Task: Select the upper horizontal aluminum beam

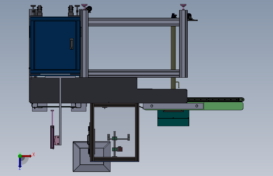Action: click(x=134, y=22)
